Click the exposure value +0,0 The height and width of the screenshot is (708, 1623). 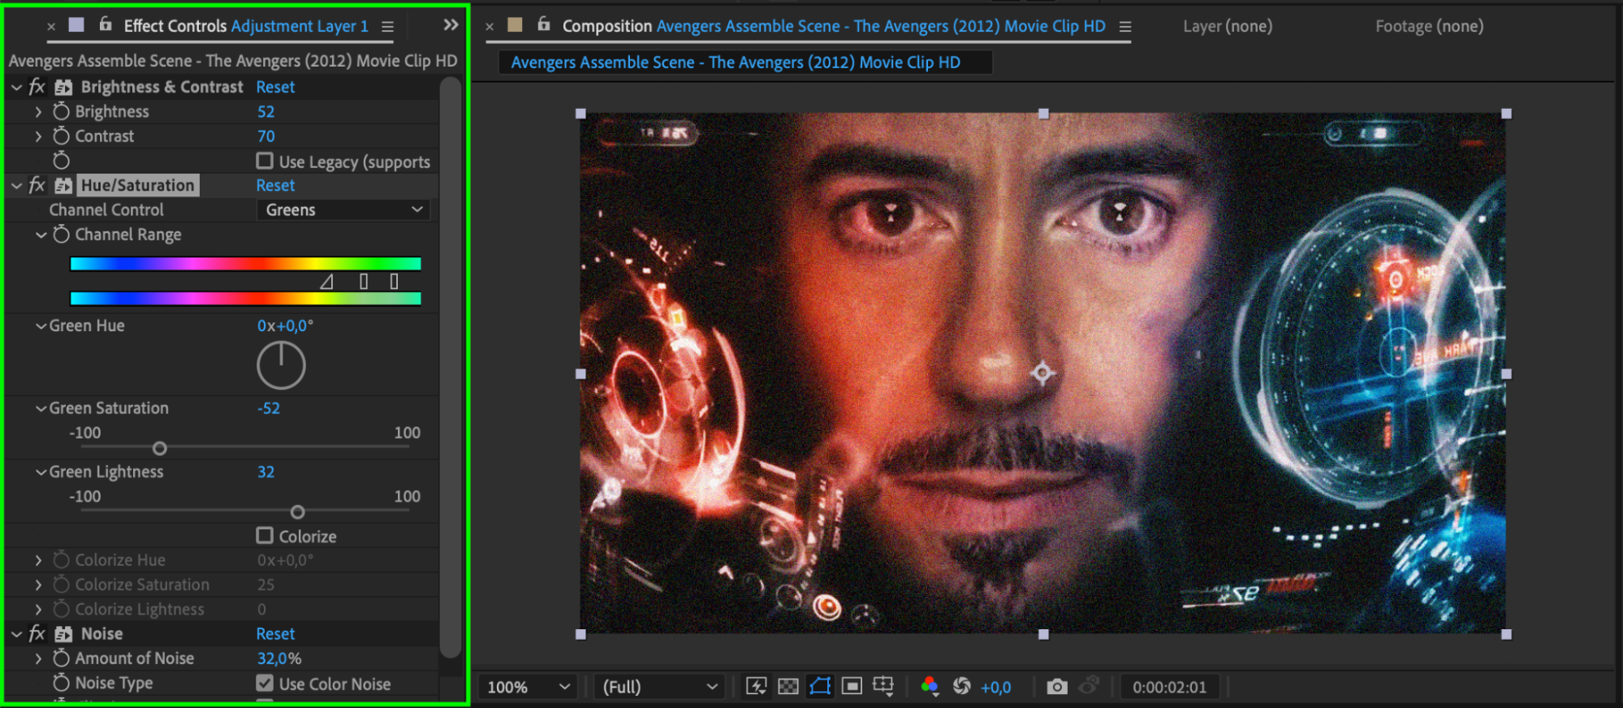995,687
